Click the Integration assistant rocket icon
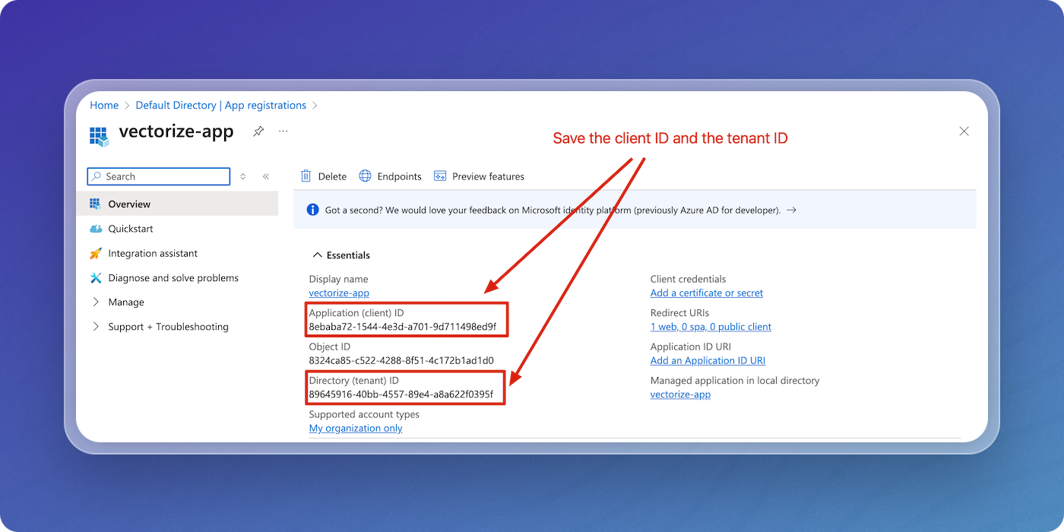The height and width of the screenshot is (532, 1064). (x=96, y=253)
